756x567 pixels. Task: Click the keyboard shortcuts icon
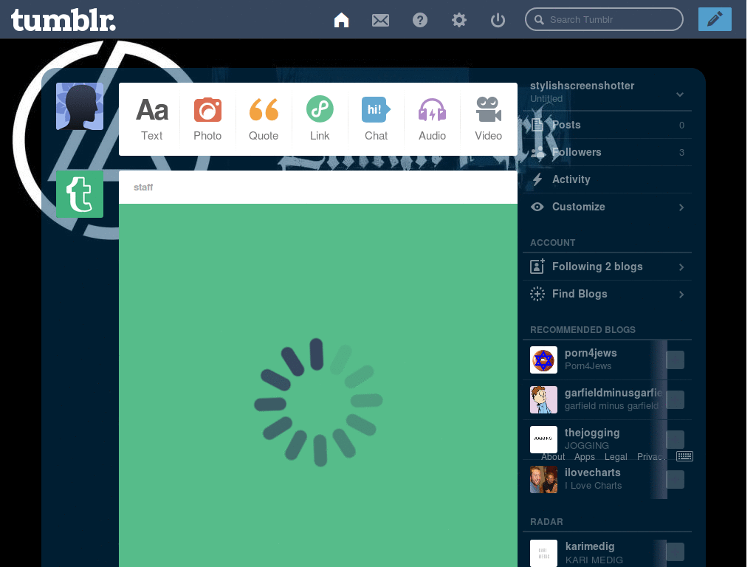click(684, 456)
